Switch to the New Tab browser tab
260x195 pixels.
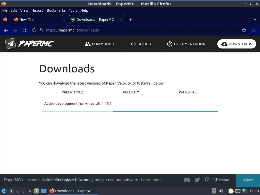coord(39,20)
